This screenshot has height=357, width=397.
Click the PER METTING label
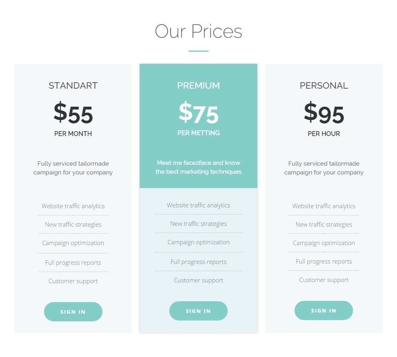point(198,133)
